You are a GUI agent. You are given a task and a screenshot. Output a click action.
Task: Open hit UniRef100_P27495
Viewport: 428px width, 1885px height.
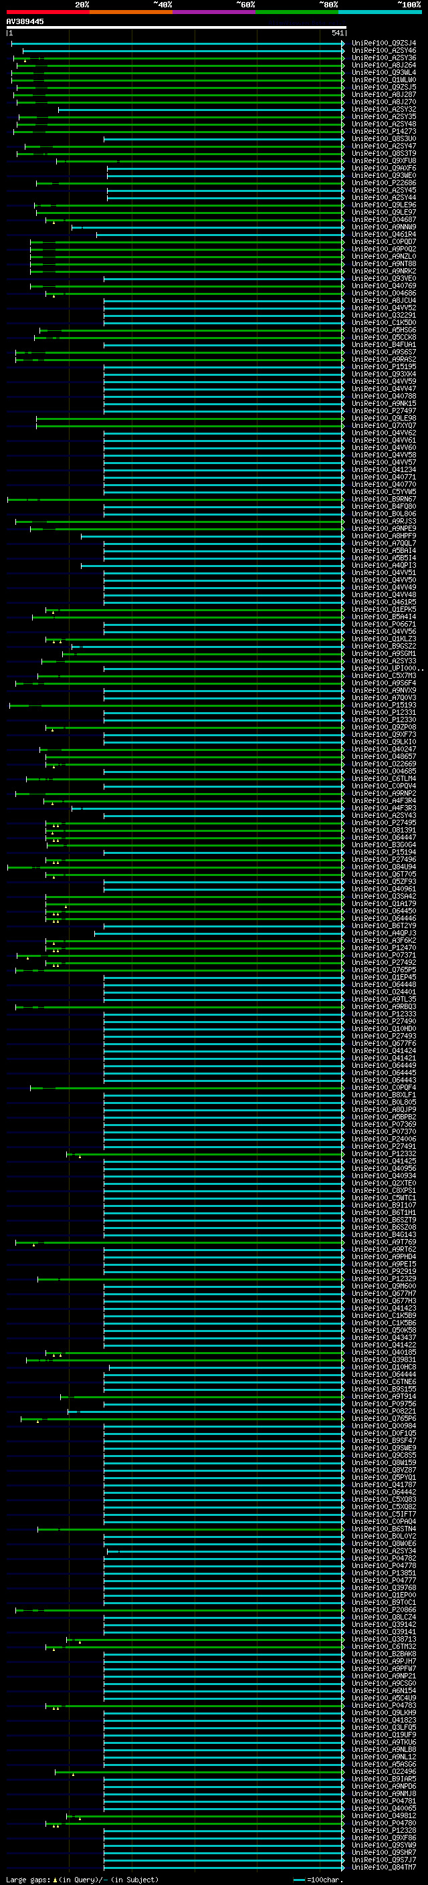[x=383, y=822]
